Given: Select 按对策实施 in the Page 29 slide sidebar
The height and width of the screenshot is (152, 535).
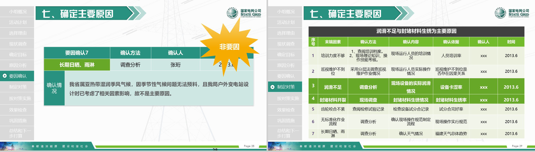Looking at the screenshot, I should tap(285, 98).
